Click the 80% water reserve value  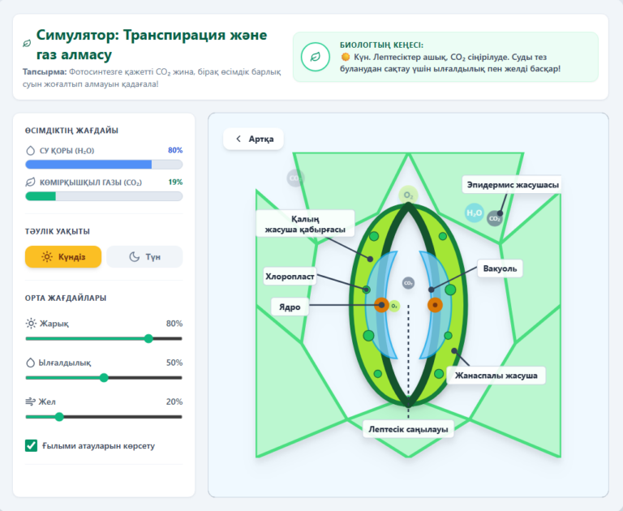175,150
